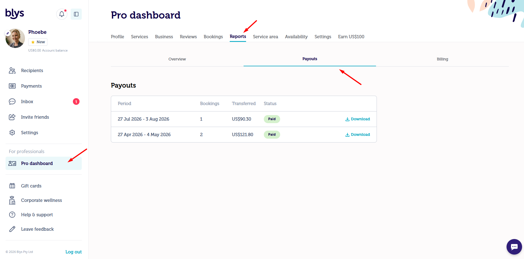Click the US$0.00 Account balance text
The height and width of the screenshot is (259, 524).
pyautogui.click(x=48, y=50)
